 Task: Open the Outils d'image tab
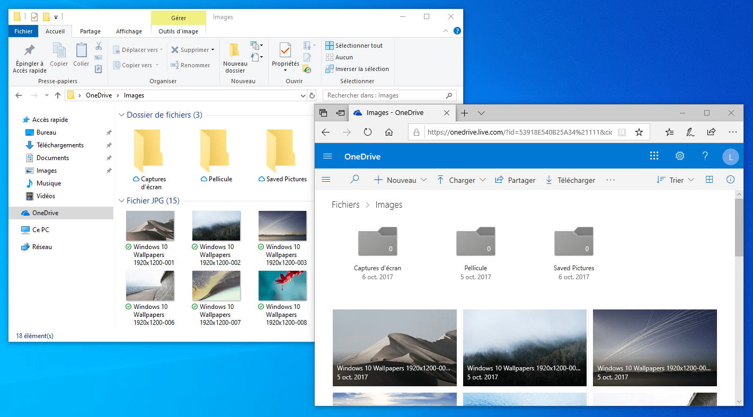tap(179, 31)
